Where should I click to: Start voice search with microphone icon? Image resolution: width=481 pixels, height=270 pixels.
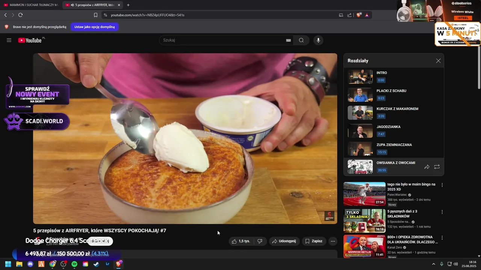click(x=318, y=40)
